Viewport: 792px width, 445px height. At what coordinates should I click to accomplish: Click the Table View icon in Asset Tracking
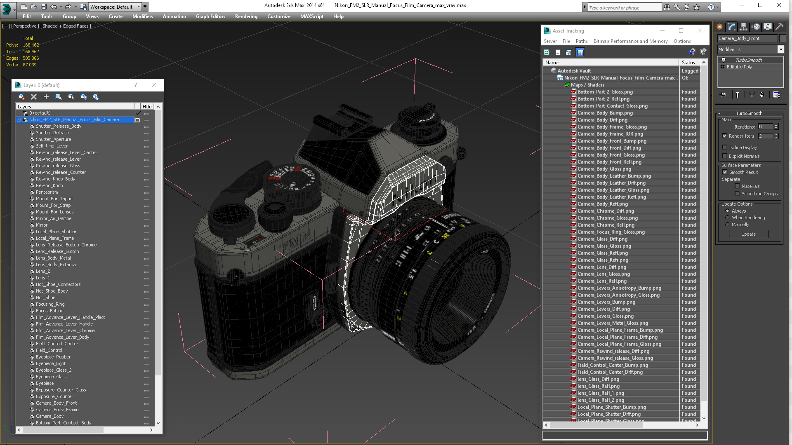point(580,52)
